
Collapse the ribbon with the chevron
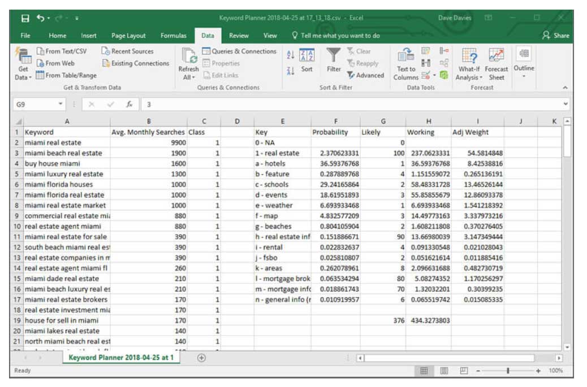click(x=565, y=87)
